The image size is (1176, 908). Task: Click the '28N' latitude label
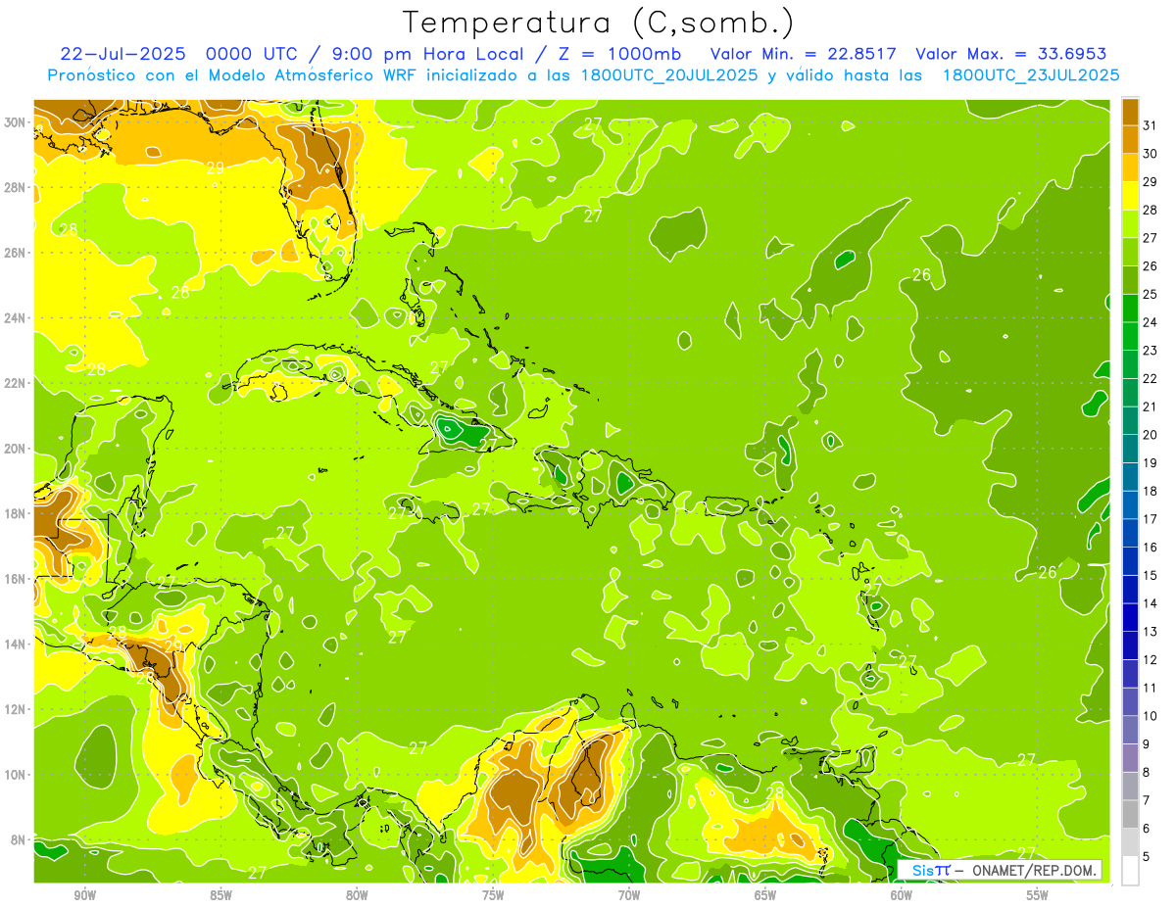coord(15,187)
